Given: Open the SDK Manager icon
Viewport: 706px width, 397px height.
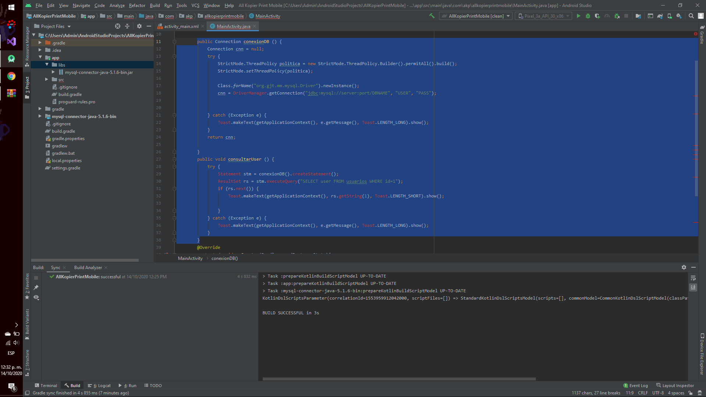Looking at the screenshot, I should click(x=679, y=16).
